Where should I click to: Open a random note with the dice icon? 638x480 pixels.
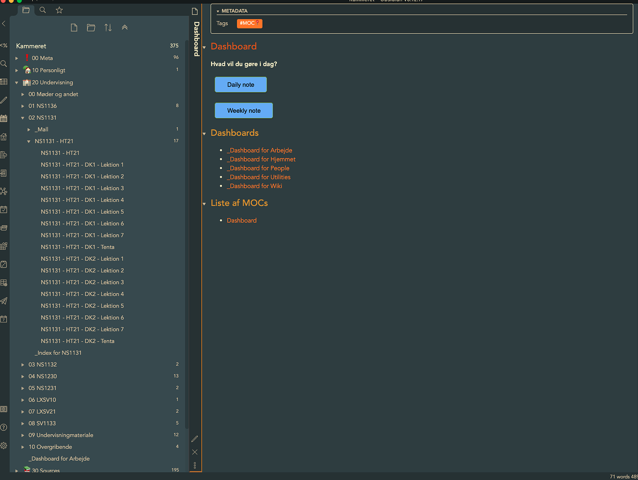click(4, 264)
